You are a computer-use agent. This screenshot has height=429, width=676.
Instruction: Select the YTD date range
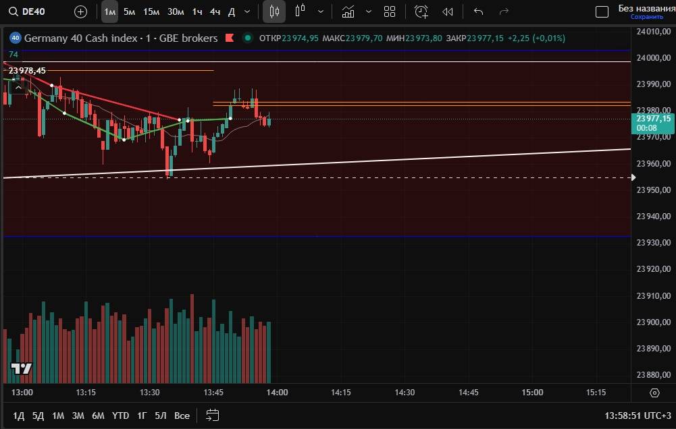pyautogui.click(x=120, y=416)
